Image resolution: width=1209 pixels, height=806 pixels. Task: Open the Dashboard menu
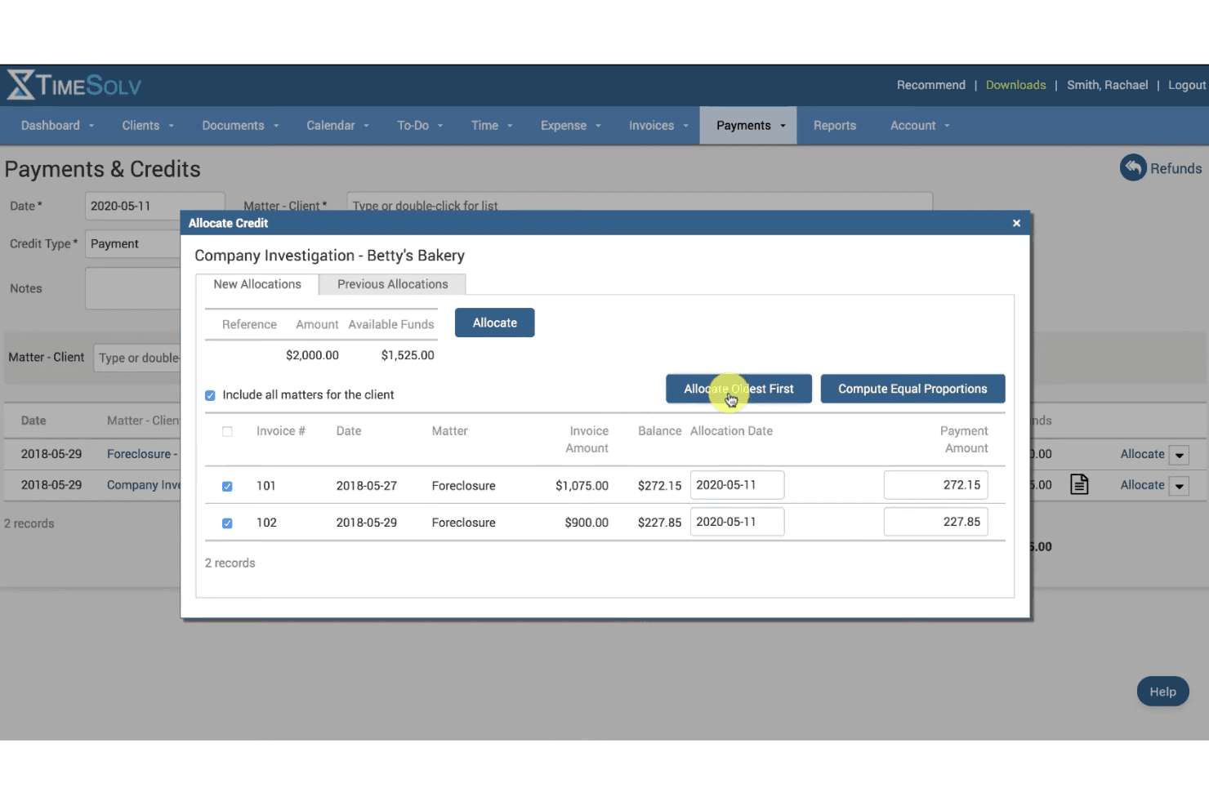coord(57,126)
